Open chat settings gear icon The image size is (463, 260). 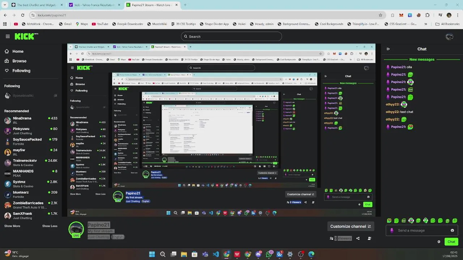coord(439,242)
